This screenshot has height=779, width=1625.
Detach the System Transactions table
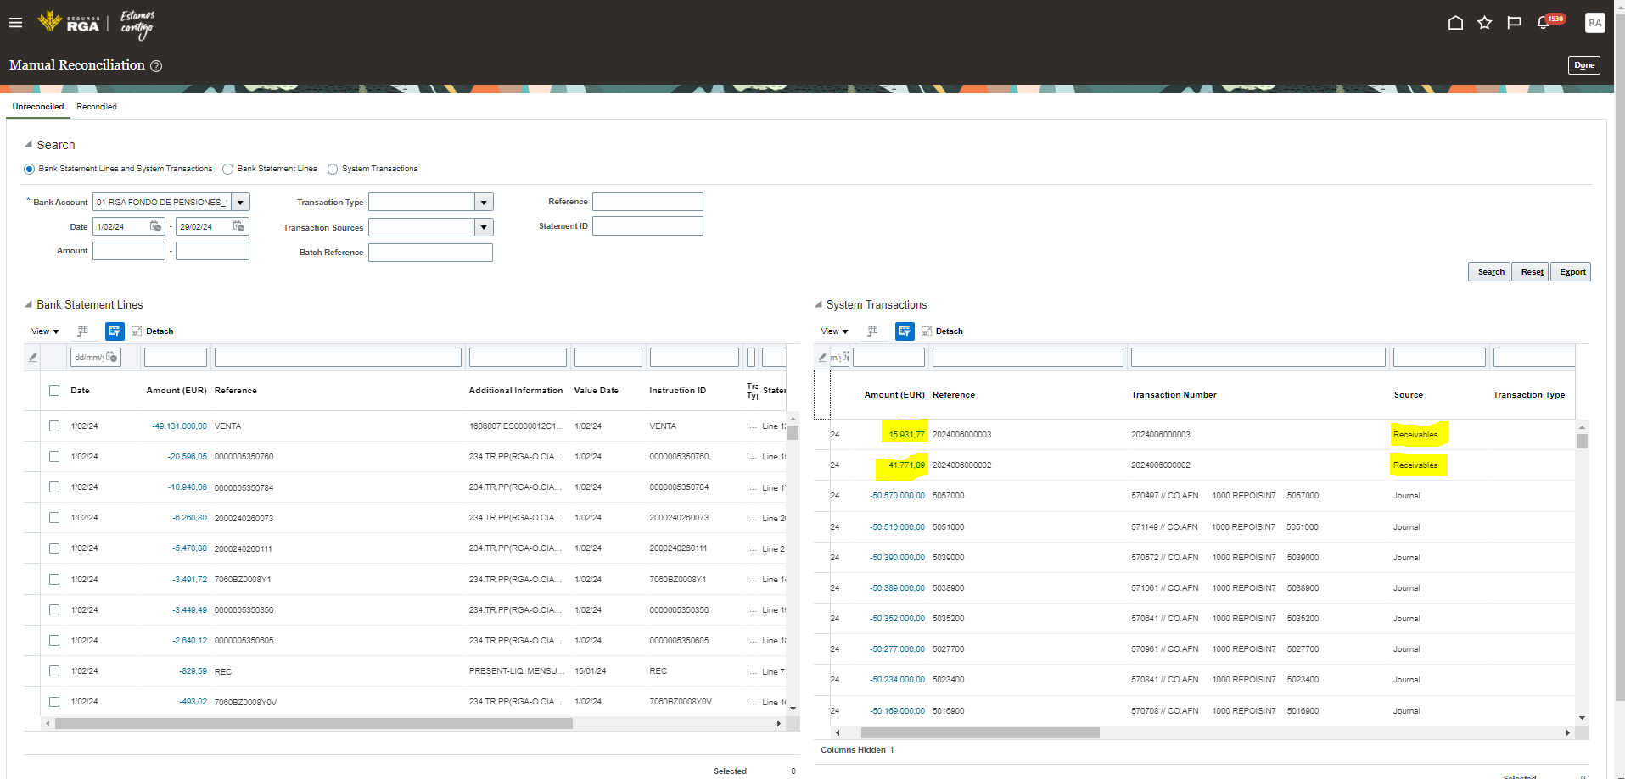point(942,331)
